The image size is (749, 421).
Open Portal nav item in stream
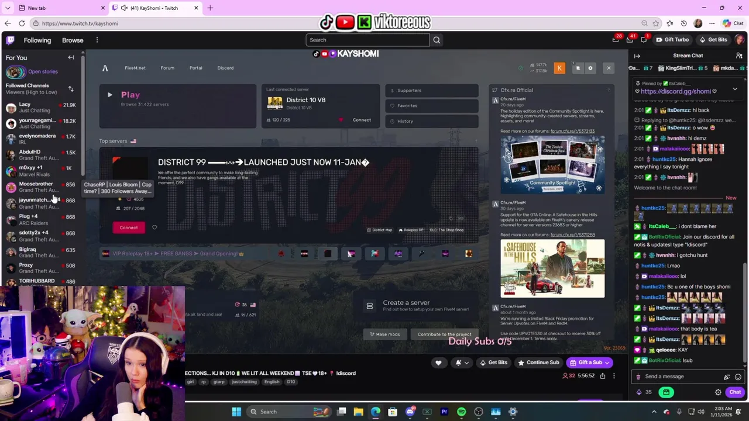[x=195, y=68]
